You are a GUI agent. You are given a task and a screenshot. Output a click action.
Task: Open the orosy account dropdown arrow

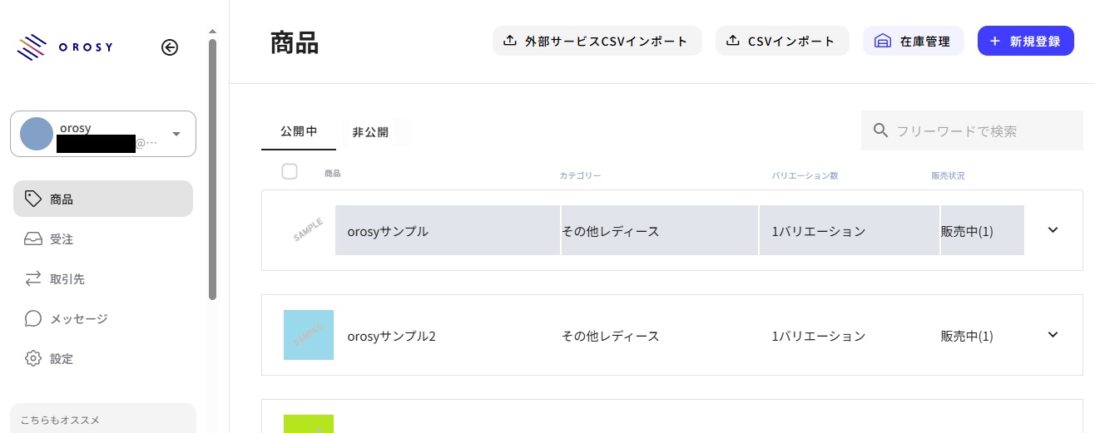point(176,134)
